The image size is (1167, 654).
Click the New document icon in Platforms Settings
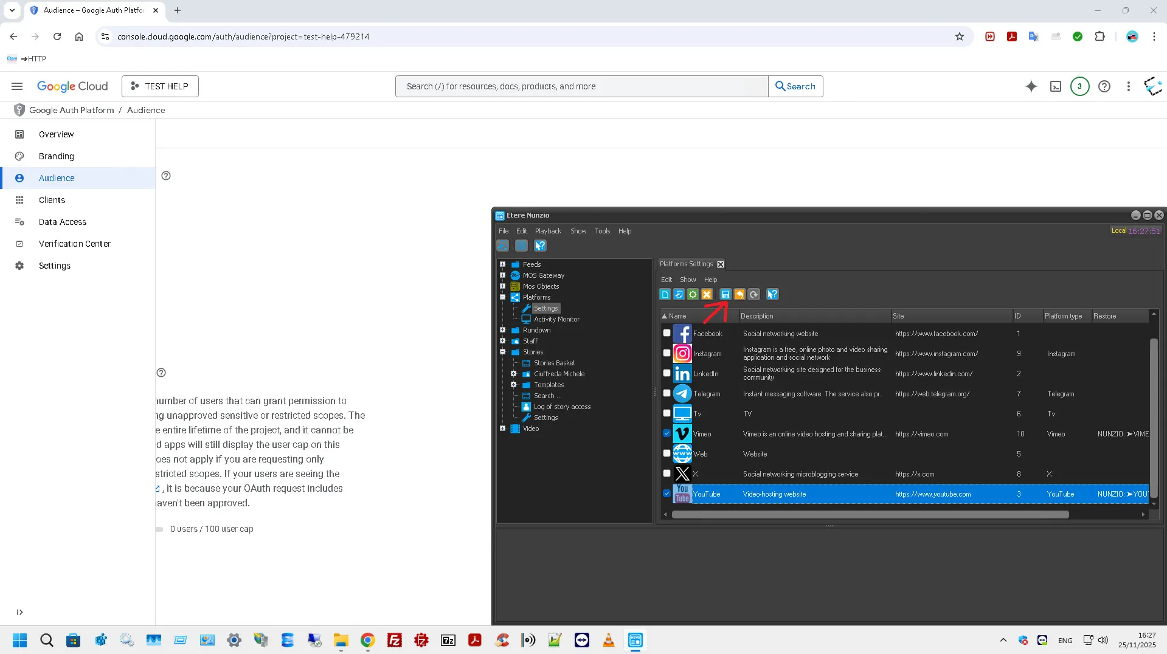665,295
